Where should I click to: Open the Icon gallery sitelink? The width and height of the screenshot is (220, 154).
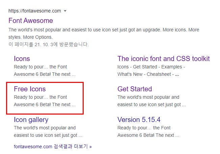(31, 120)
